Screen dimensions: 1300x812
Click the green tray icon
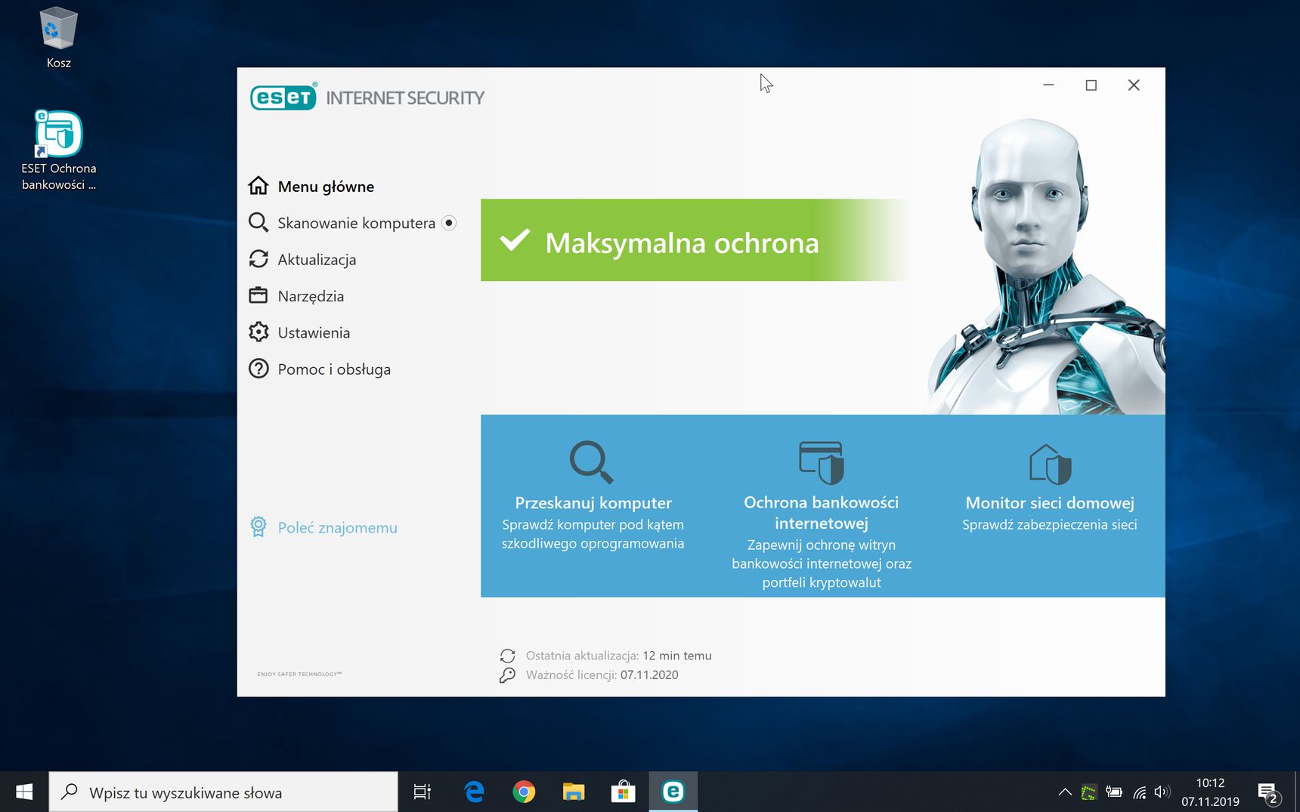pyautogui.click(x=1088, y=792)
